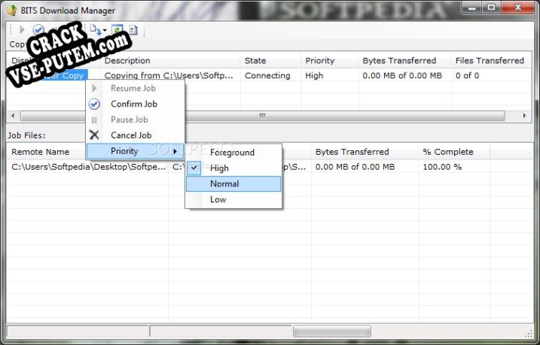
Task: Click the new copy job document icon
Action: point(95,30)
